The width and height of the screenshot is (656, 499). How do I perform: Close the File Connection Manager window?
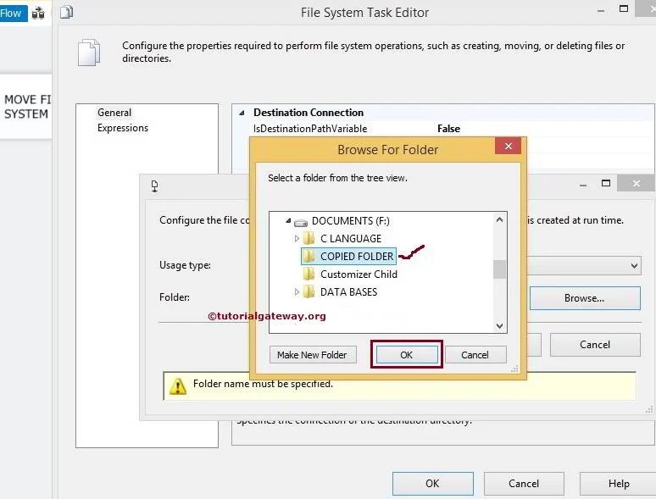point(636,184)
